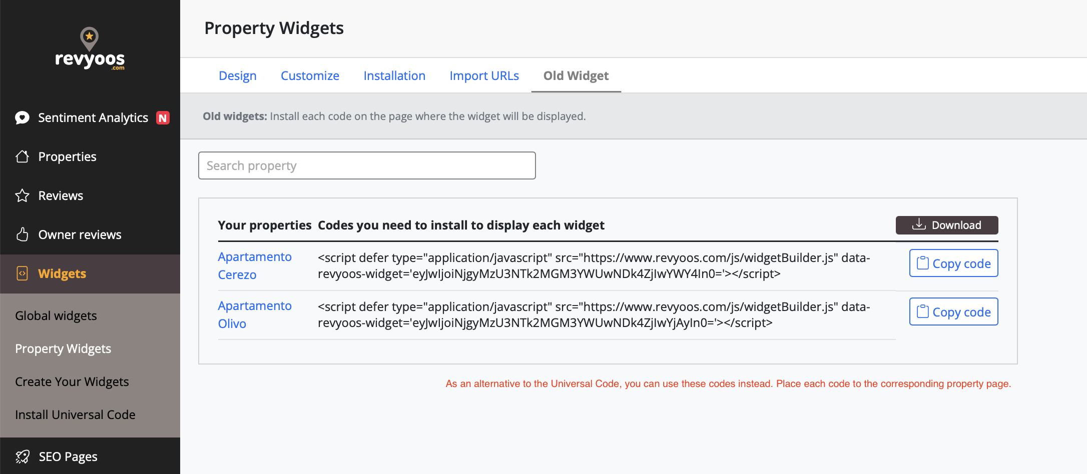
Task: Click the Properties house icon
Action: click(22, 156)
